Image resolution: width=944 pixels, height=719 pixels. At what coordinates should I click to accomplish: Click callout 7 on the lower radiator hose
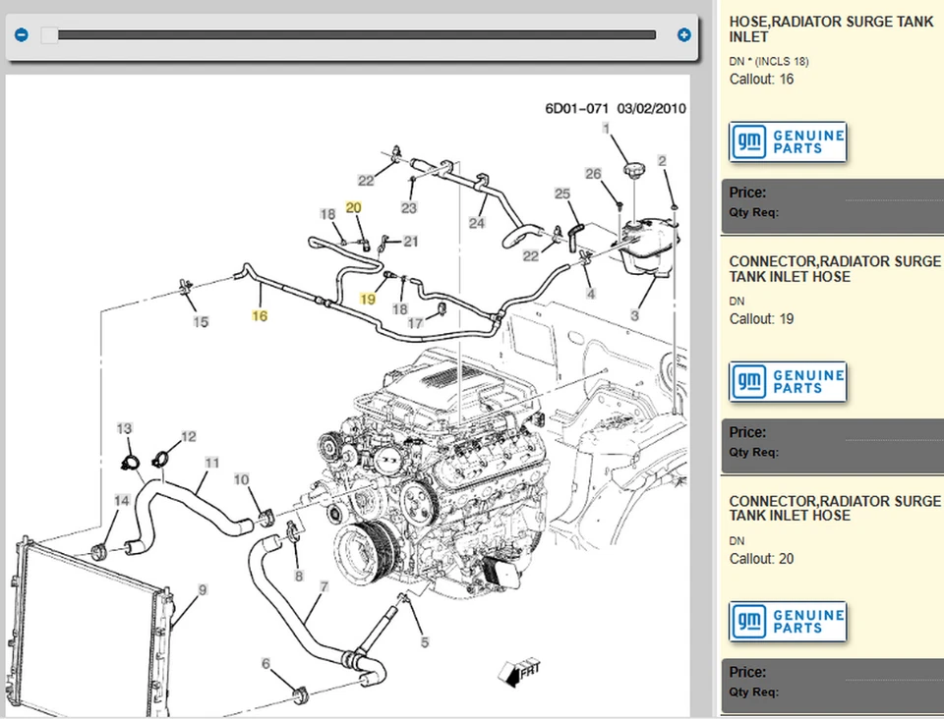click(x=324, y=587)
